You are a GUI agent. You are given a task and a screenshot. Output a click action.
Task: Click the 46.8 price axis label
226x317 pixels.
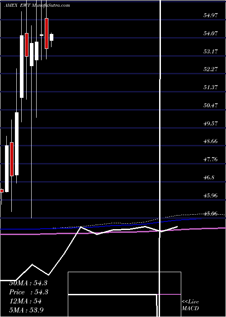(209, 178)
